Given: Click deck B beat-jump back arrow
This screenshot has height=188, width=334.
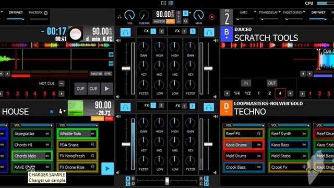Looking at the screenshot, I should click(303, 74).
